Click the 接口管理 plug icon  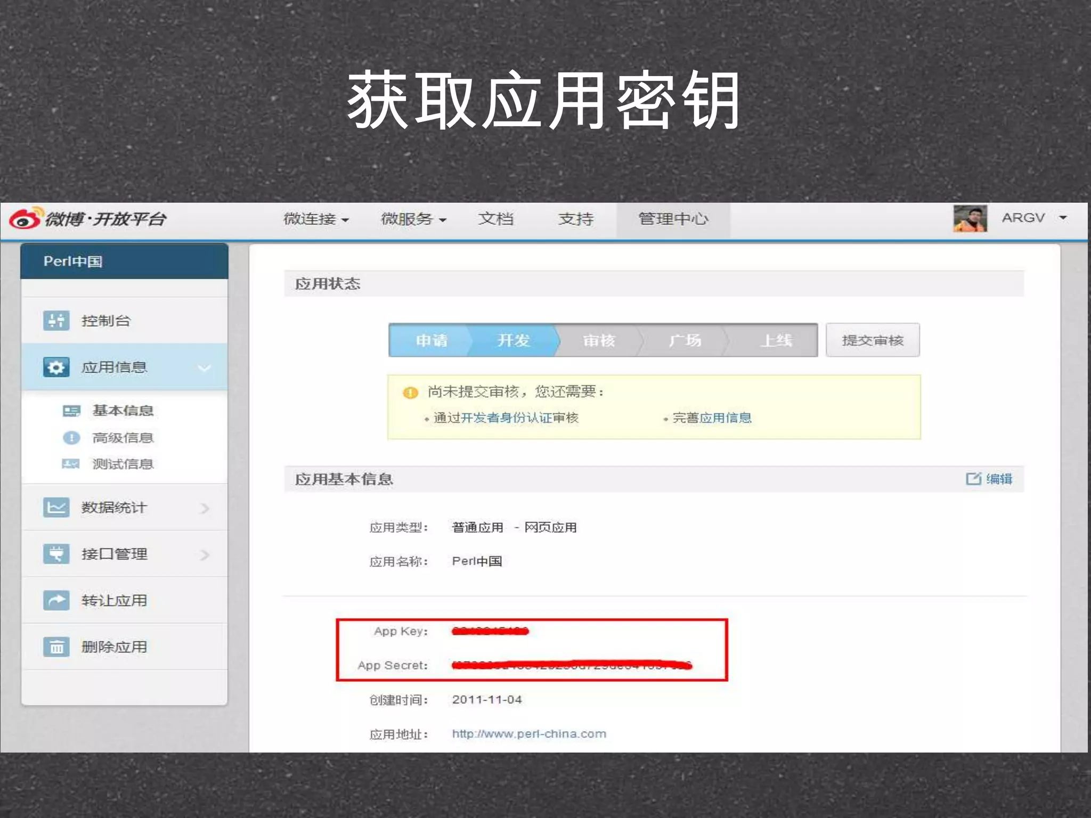(x=56, y=554)
